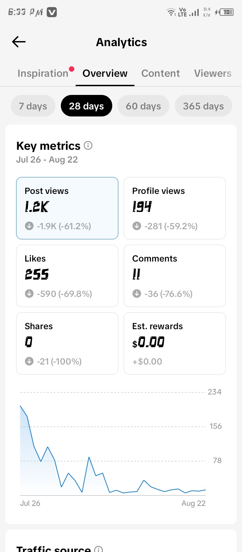
Task: Select the 60 days range
Action: 143,106
